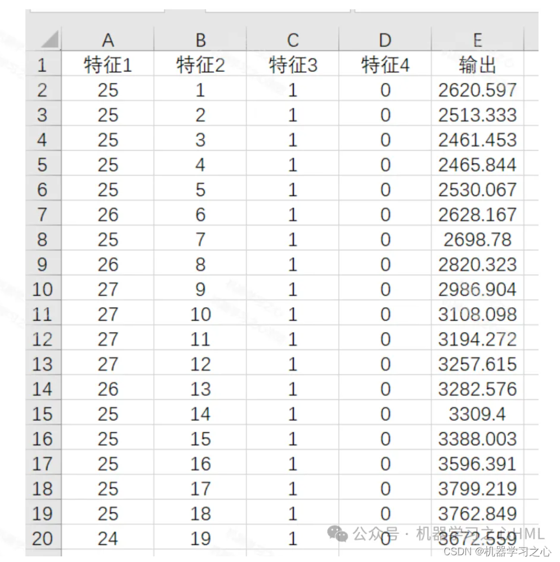The width and height of the screenshot is (560, 562).
Task: Select column E header
Action: (477, 39)
